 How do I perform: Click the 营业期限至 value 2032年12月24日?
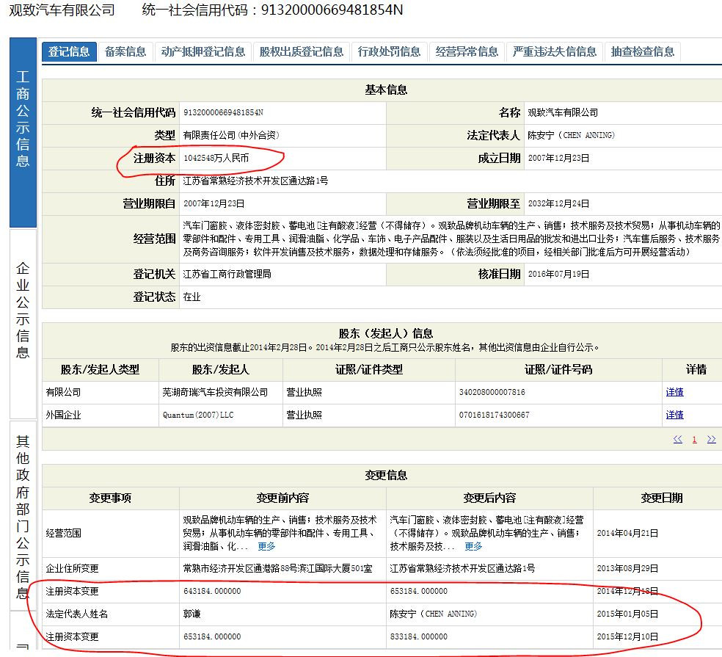(558, 203)
